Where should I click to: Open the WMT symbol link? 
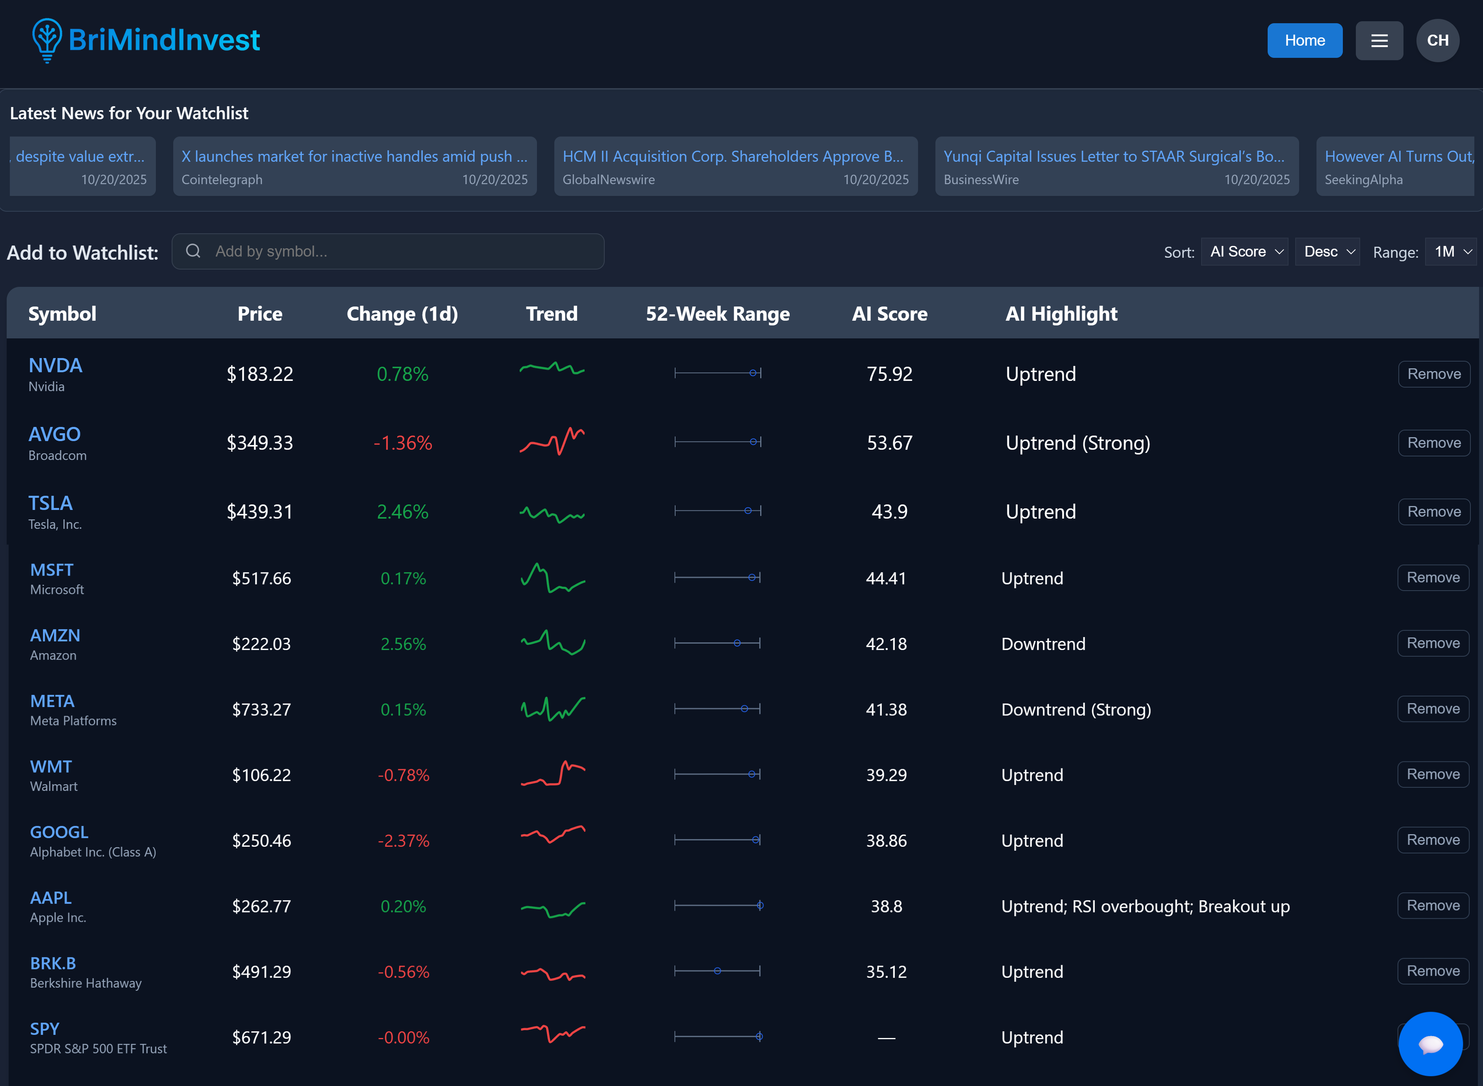[51, 766]
